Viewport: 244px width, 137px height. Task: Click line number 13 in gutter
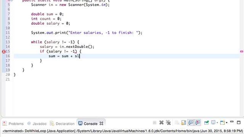(8, 42)
